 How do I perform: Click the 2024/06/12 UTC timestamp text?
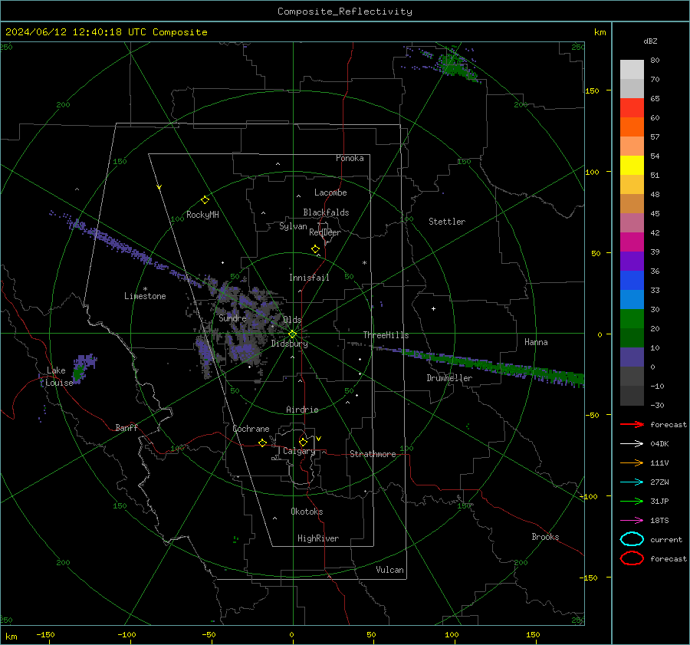pyautogui.click(x=106, y=32)
